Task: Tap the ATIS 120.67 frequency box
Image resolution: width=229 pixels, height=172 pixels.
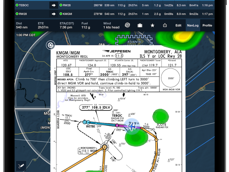Action: coord(66,63)
